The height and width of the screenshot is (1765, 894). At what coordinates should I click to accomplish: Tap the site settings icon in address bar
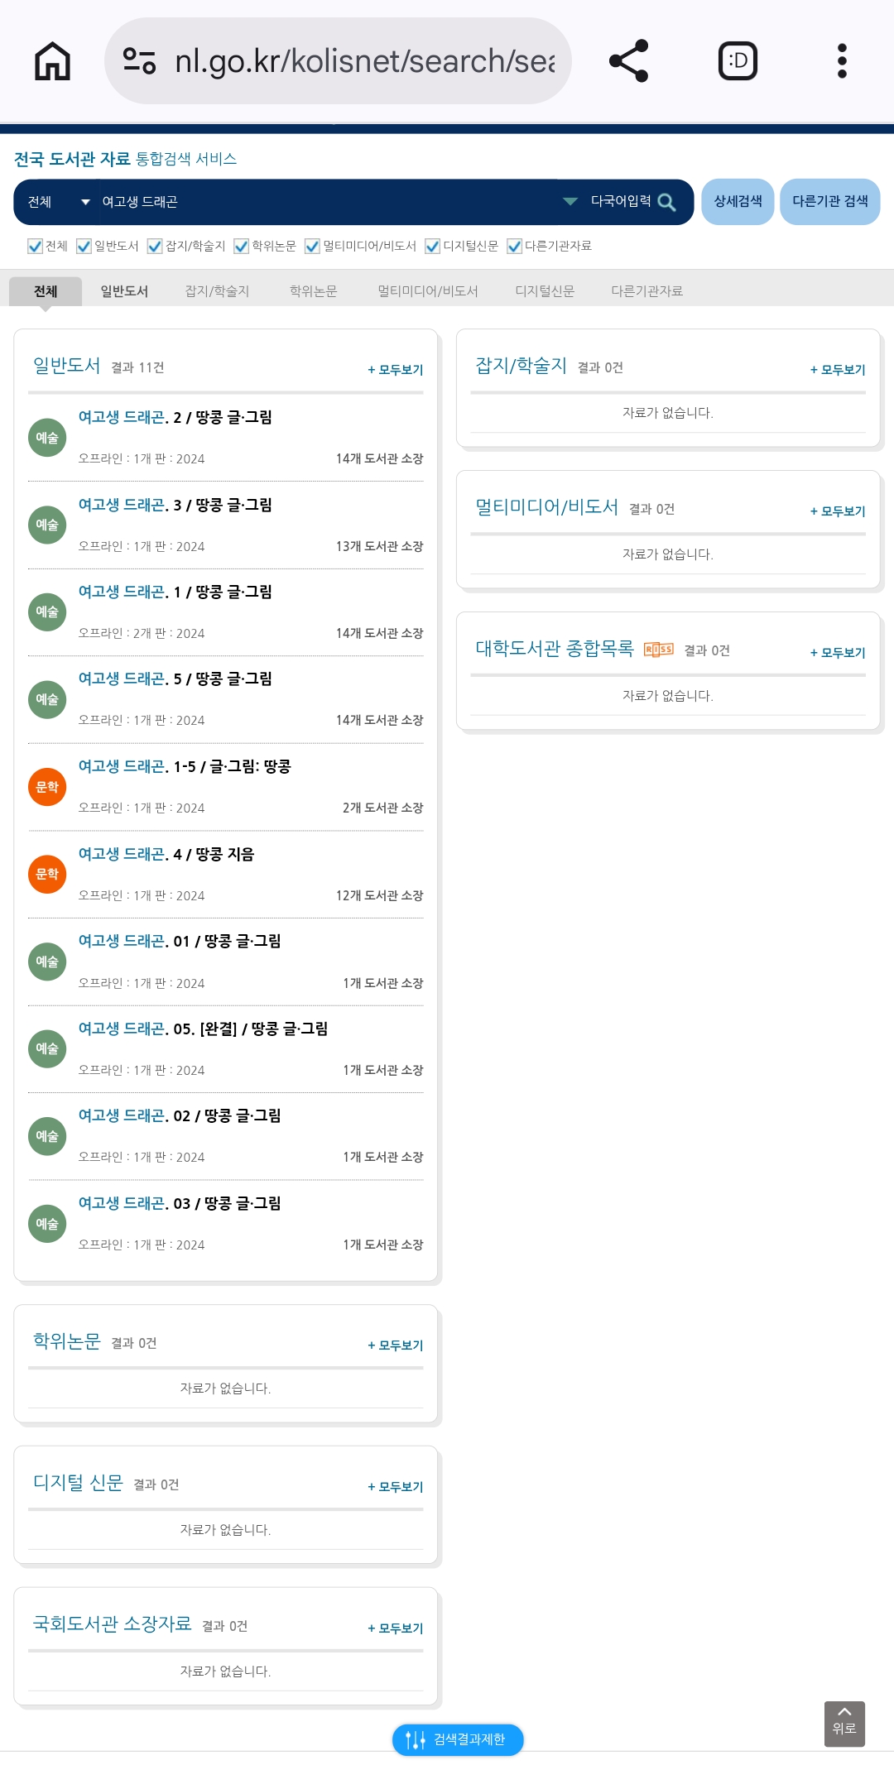139,61
